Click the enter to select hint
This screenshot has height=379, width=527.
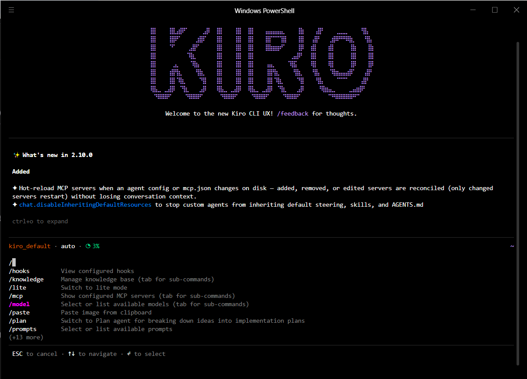146,354
